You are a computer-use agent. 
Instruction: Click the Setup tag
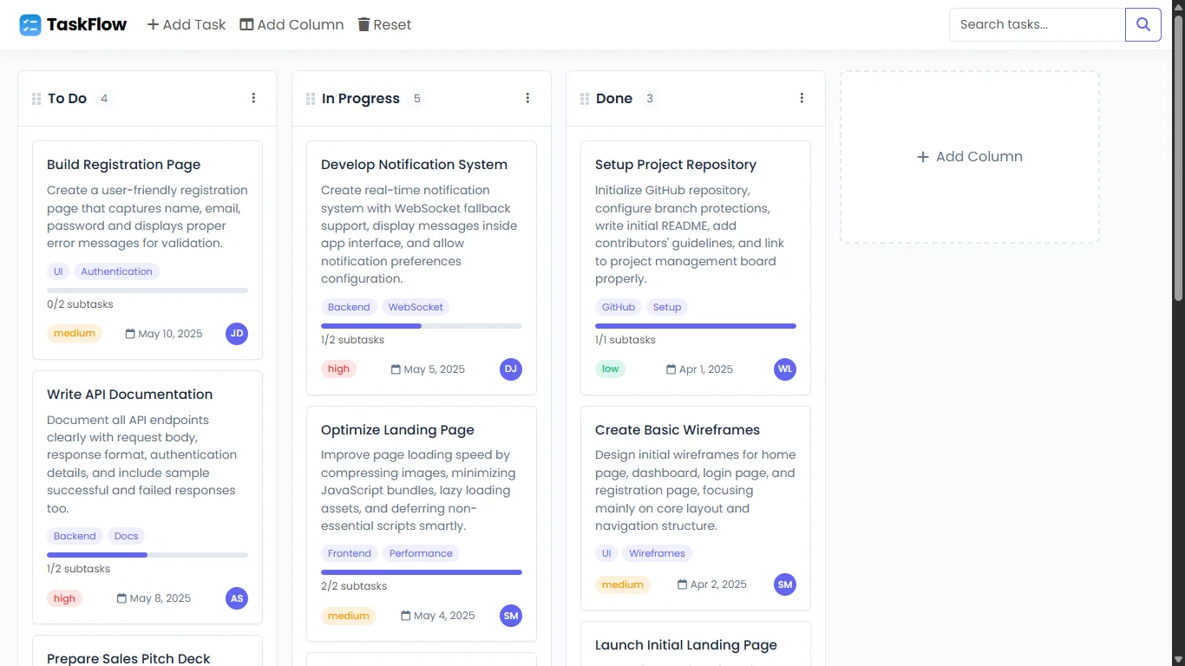click(x=667, y=307)
